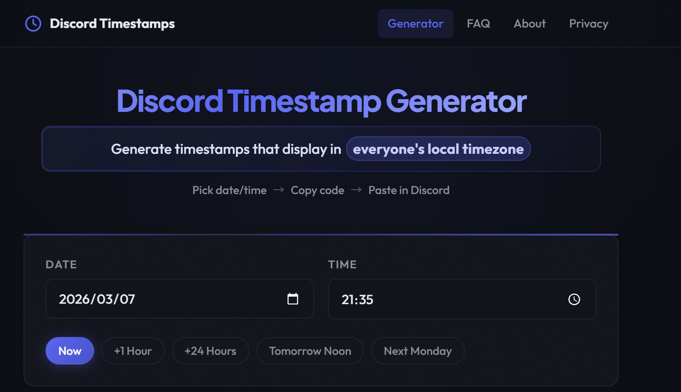
Task: Click the everyone's local timezone badge
Action: pos(439,149)
